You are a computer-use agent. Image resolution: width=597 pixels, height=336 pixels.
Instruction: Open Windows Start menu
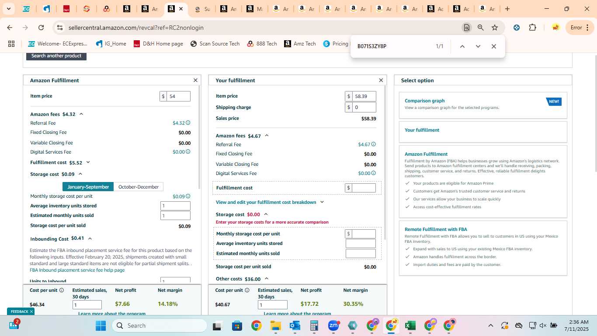click(101, 325)
